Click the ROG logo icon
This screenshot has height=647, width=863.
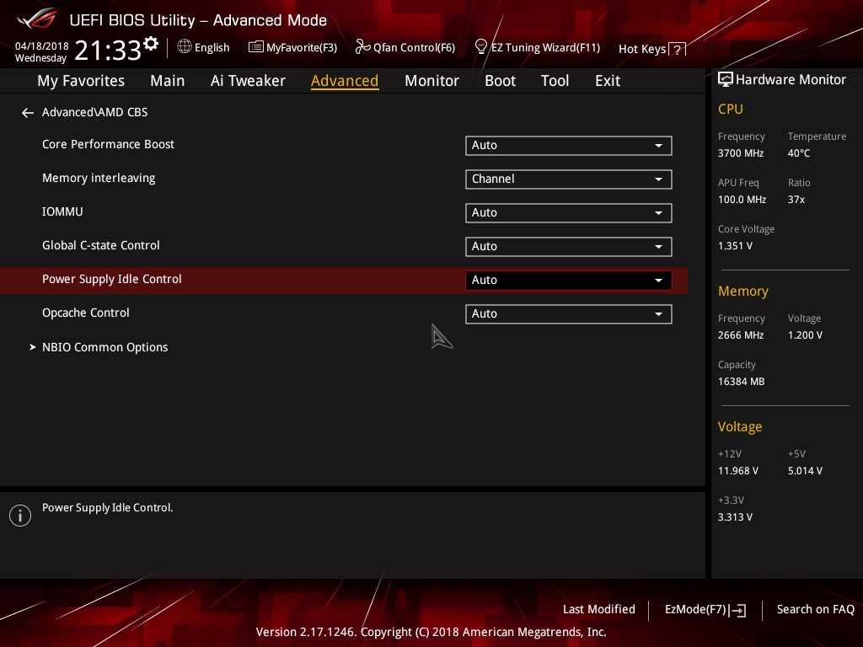(36, 19)
